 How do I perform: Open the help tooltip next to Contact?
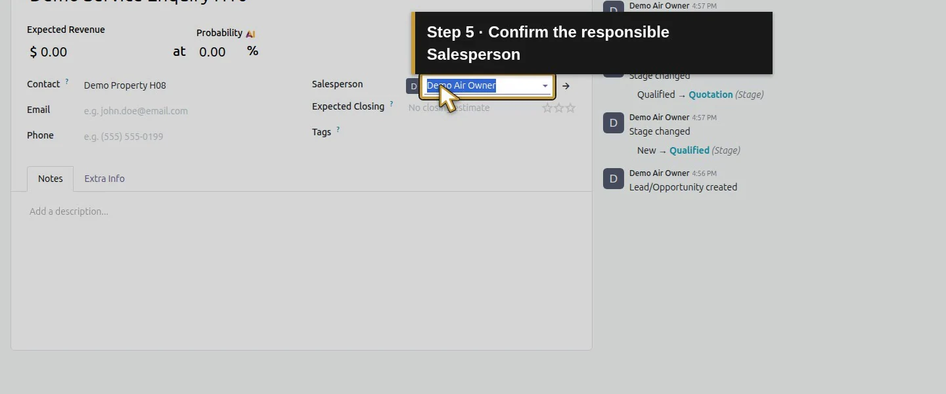point(66,82)
